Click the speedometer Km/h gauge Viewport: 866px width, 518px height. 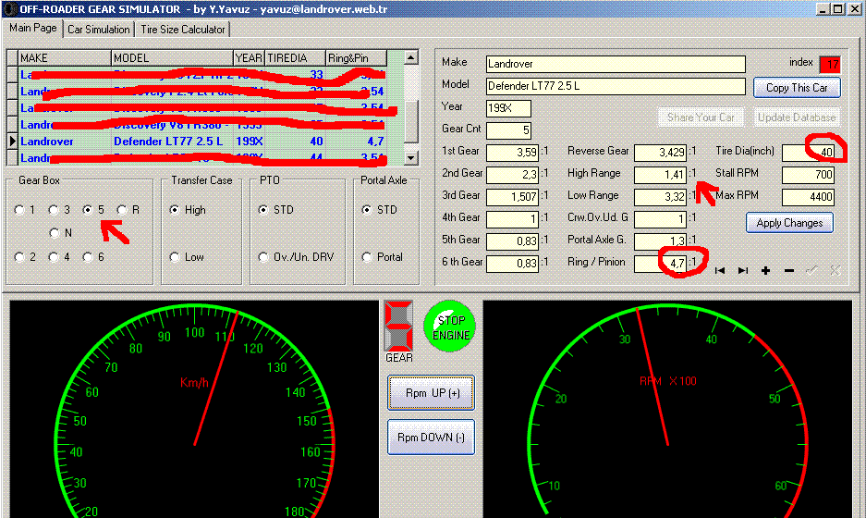(x=194, y=409)
